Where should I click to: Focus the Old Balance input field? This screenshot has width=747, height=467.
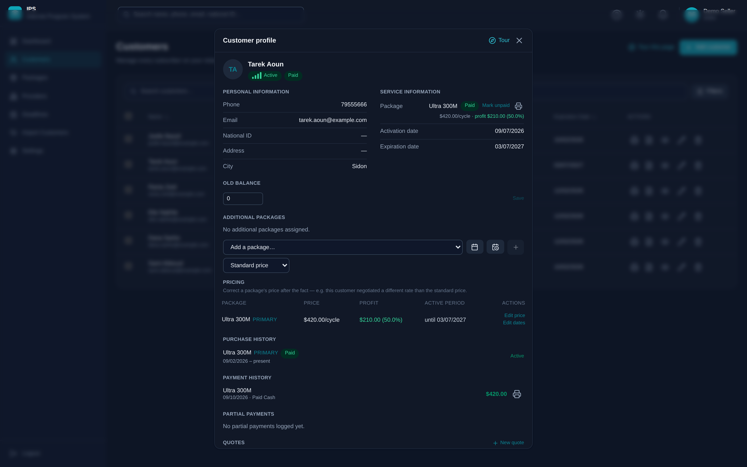pyautogui.click(x=243, y=199)
